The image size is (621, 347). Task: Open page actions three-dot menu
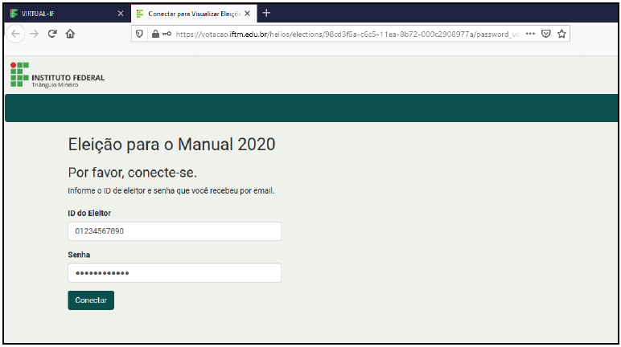click(x=530, y=34)
